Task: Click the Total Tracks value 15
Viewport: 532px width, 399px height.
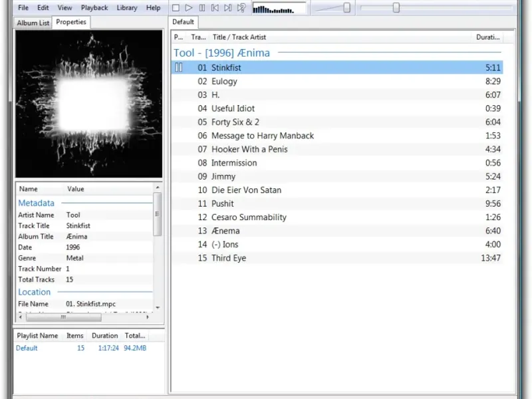Action: 70,279
